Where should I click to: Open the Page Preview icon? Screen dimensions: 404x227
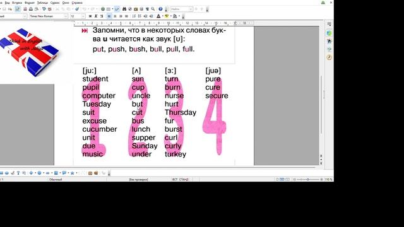point(37,9)
